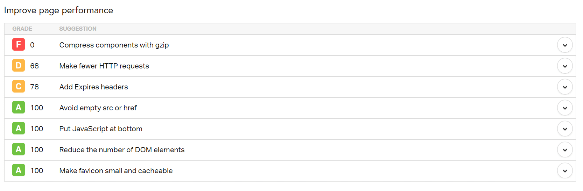Click the SUGGESTION column header

click(78, 29)
